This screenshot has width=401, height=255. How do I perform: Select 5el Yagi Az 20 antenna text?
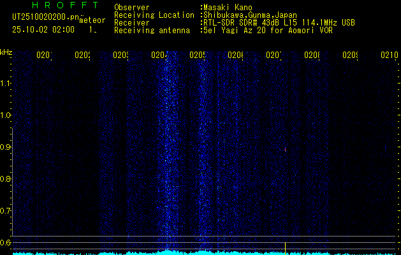pos(268,31)
